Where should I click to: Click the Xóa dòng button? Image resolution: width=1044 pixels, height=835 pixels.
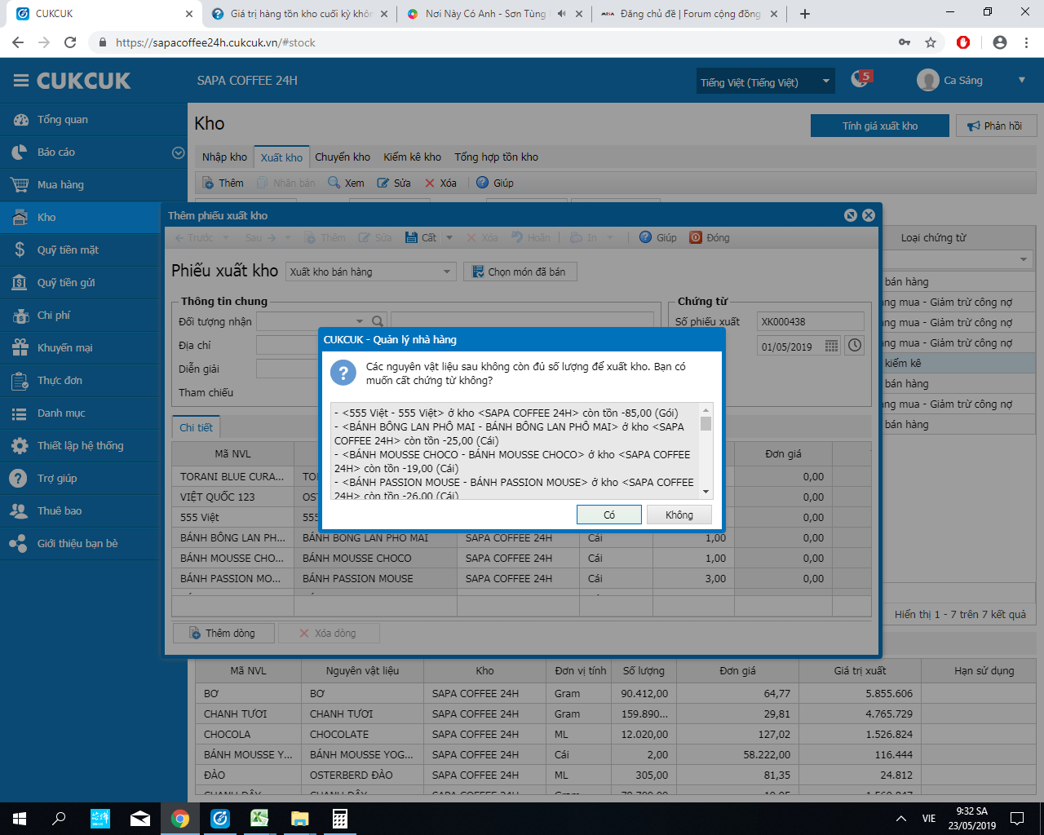328,634
